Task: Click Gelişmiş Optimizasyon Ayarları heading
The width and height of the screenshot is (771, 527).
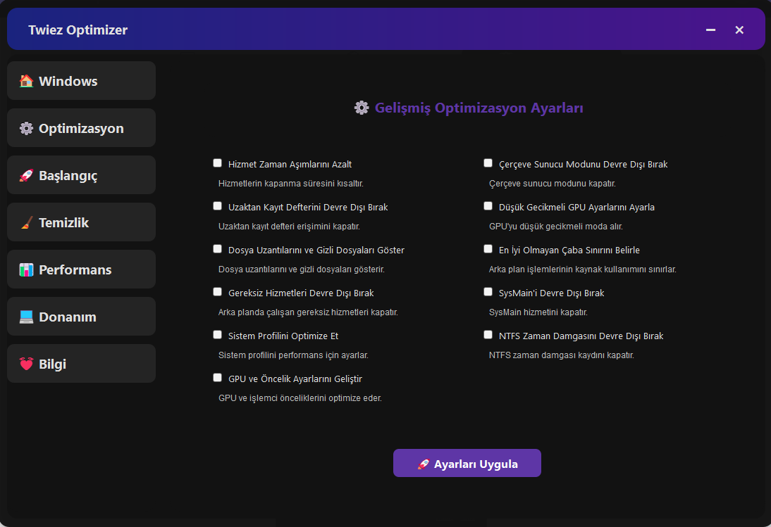Action: [479, 108]
